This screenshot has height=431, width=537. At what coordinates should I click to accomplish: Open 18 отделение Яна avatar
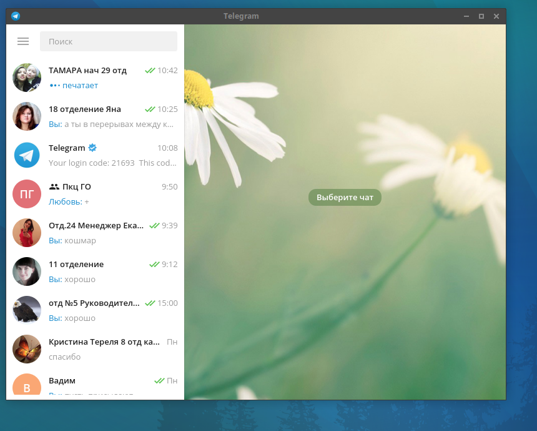point(27,116)
